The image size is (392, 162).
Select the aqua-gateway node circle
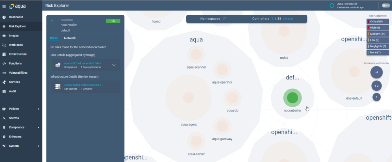(x=222, y=126)
